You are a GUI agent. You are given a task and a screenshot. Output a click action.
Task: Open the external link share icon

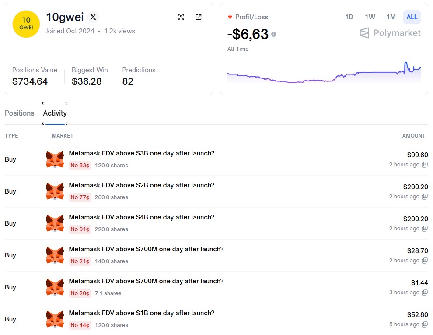point(199,17)
